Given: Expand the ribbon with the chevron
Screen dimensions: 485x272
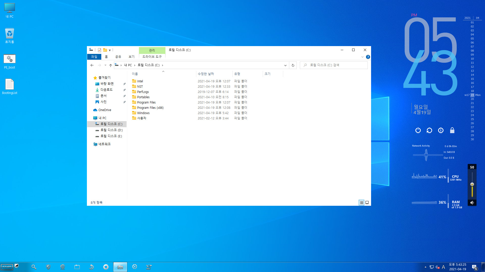Looking at the screenshot, I should 362,57.
